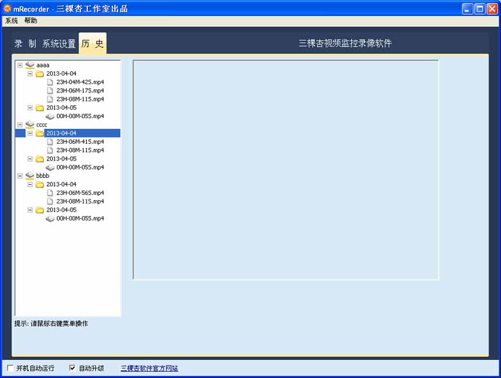Click folder icon of 2013-04-05 under cccc

pos(40,159)
